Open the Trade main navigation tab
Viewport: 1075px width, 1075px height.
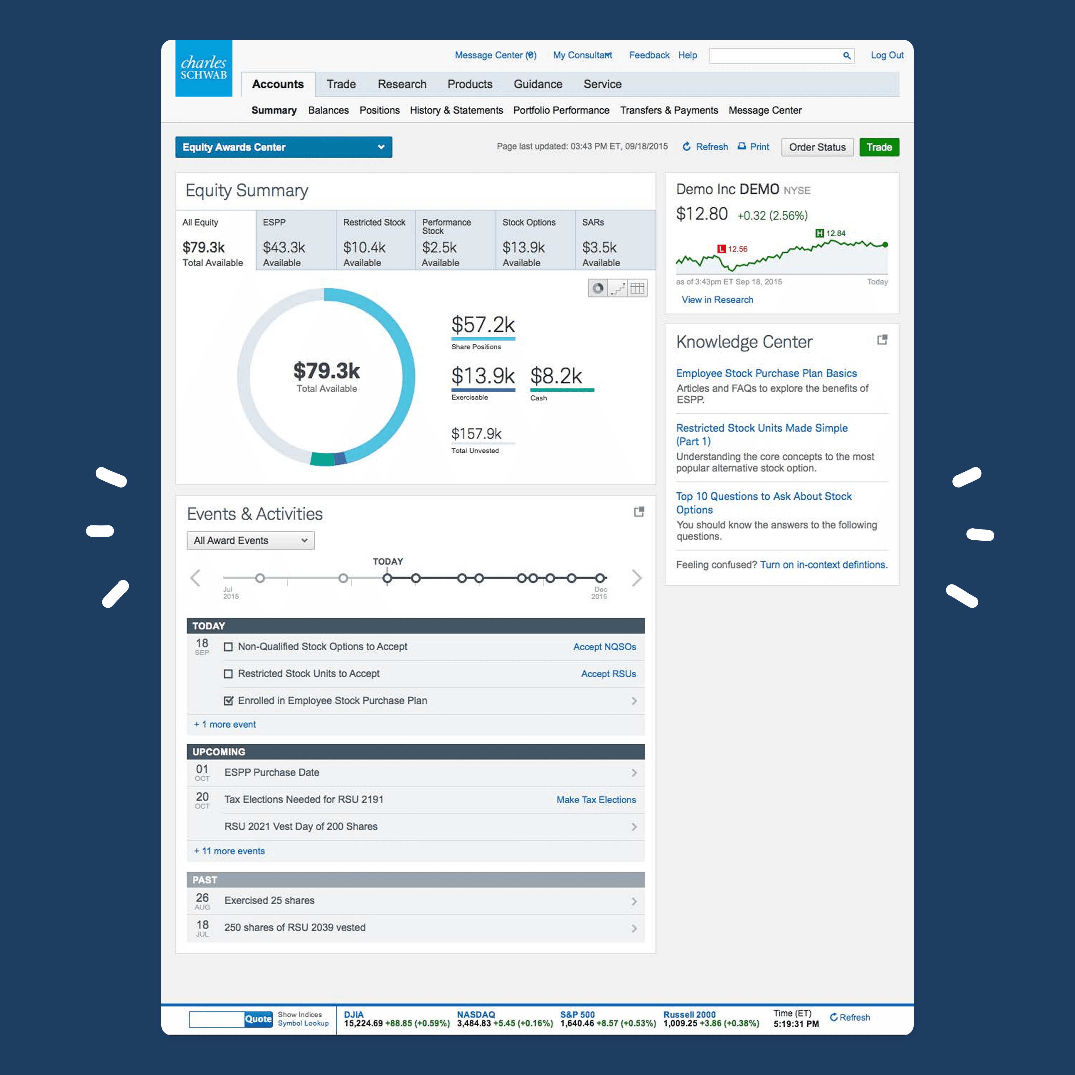(341, 84)
